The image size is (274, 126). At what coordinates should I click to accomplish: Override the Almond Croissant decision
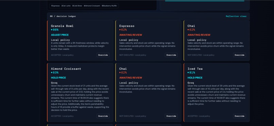coord(103,116)
